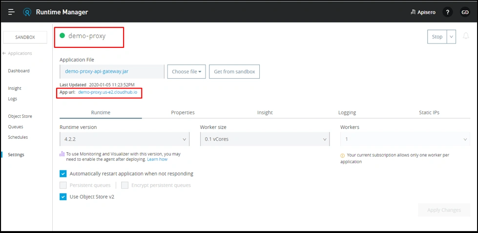The image size is (478, 233).
Task: Open the Choose file dropdown
Action: [187, 72]
